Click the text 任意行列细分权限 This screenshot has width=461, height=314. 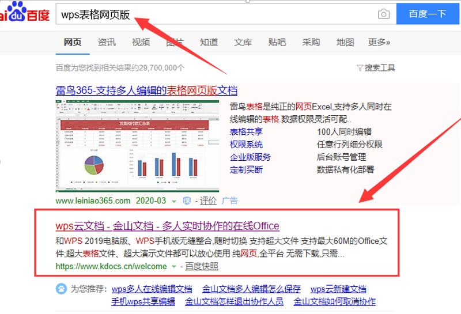click(x=350, y=145)
